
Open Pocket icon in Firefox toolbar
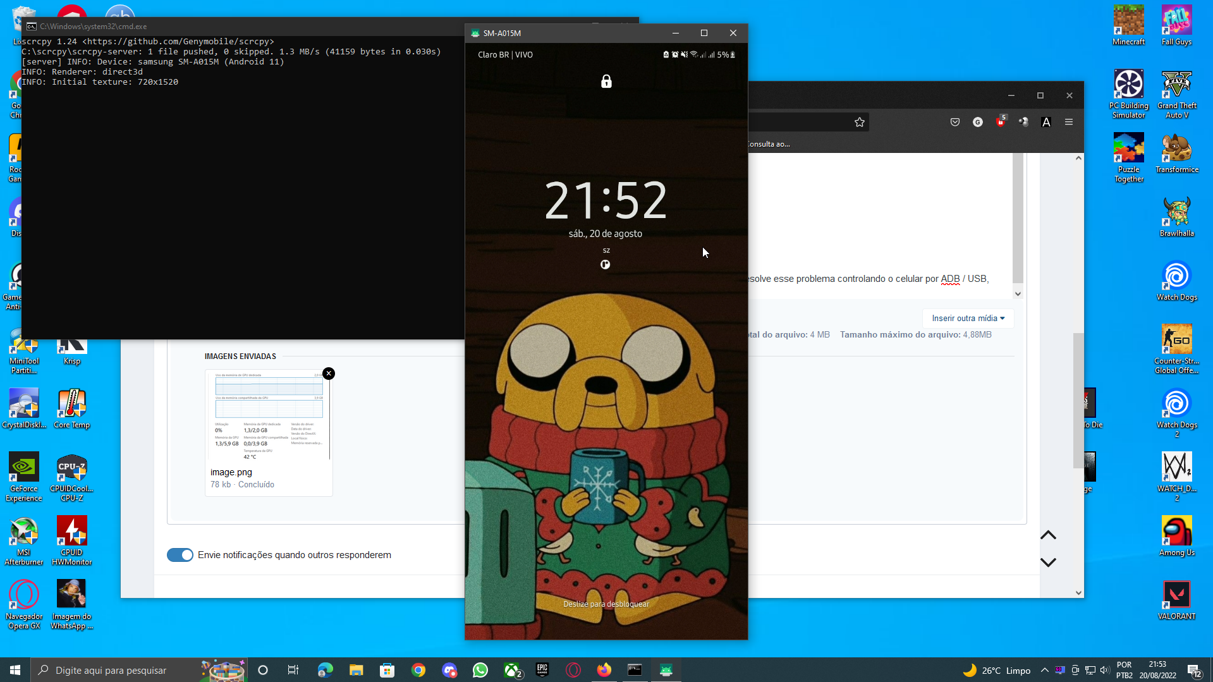955,122
